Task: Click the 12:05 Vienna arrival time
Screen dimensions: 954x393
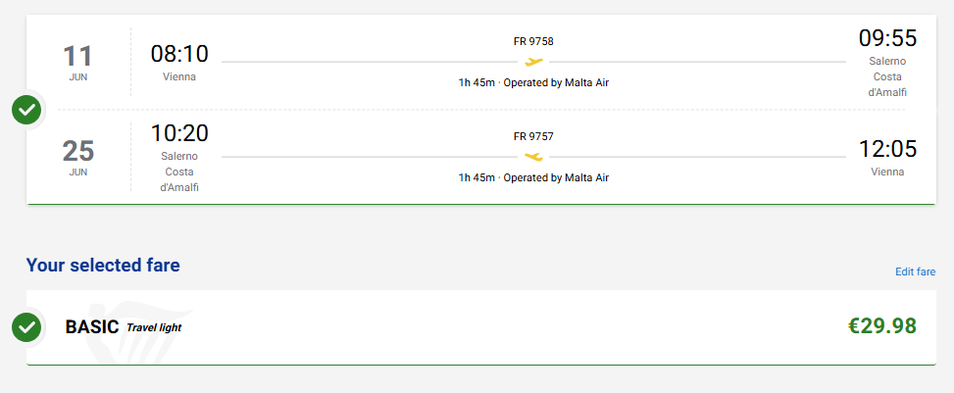Action: [x=887, y=149]
